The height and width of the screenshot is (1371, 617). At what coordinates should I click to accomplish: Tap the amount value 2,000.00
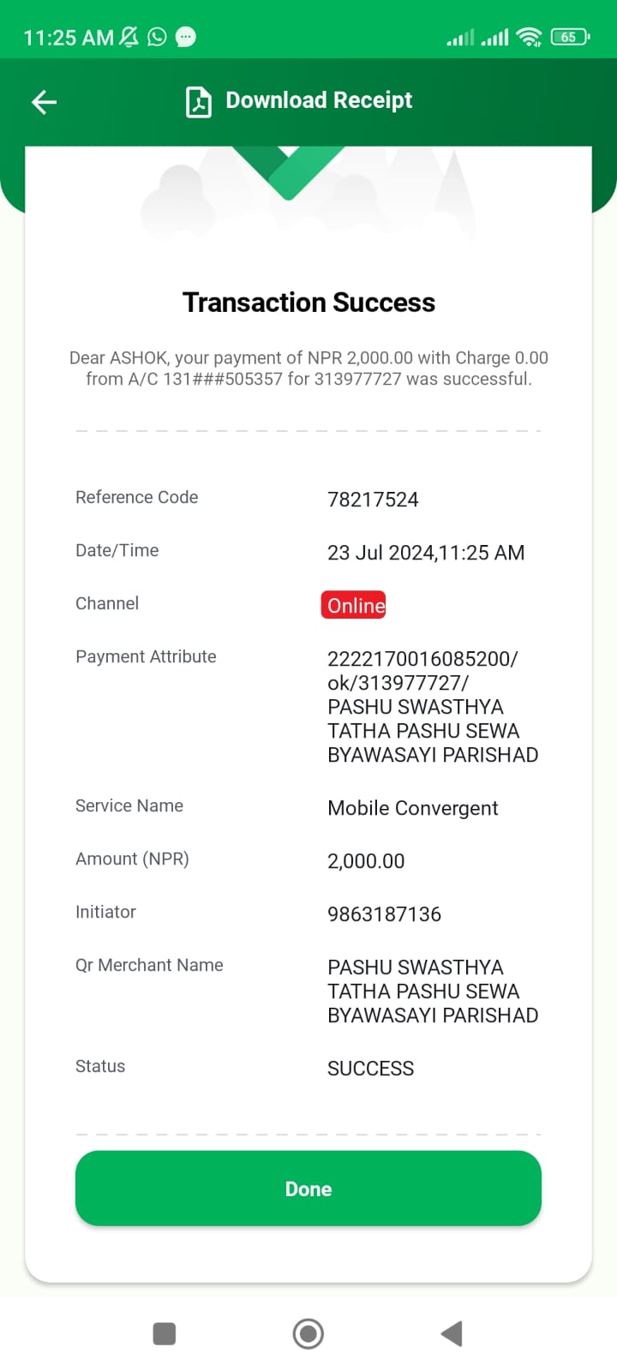366,861
